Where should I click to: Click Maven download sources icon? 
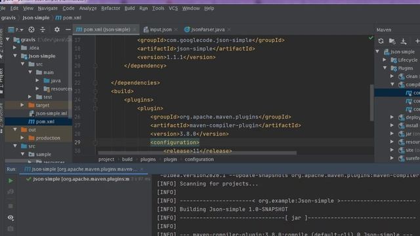(404, 41)
